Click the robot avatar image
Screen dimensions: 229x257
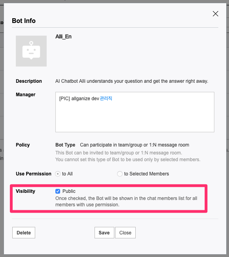(31, 51)
